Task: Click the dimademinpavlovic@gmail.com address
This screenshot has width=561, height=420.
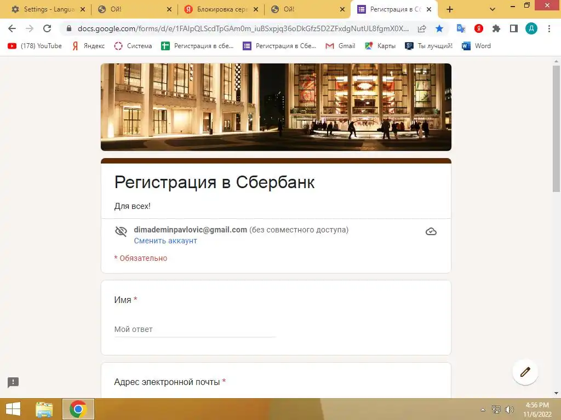Action: [x=190, y=230]
